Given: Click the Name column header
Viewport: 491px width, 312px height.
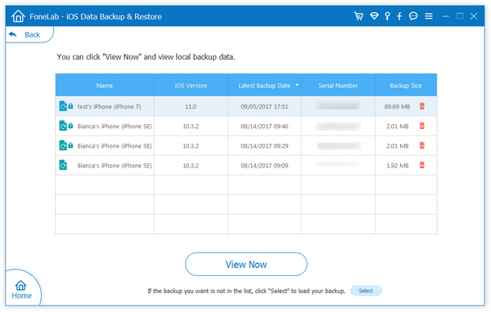Looking at the screenshot, I should coord(105,85).
